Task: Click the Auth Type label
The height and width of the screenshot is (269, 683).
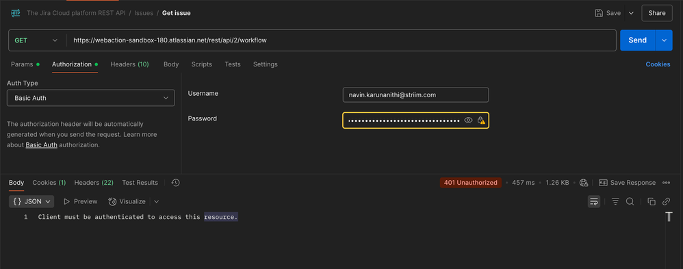Action: (22, 83)
